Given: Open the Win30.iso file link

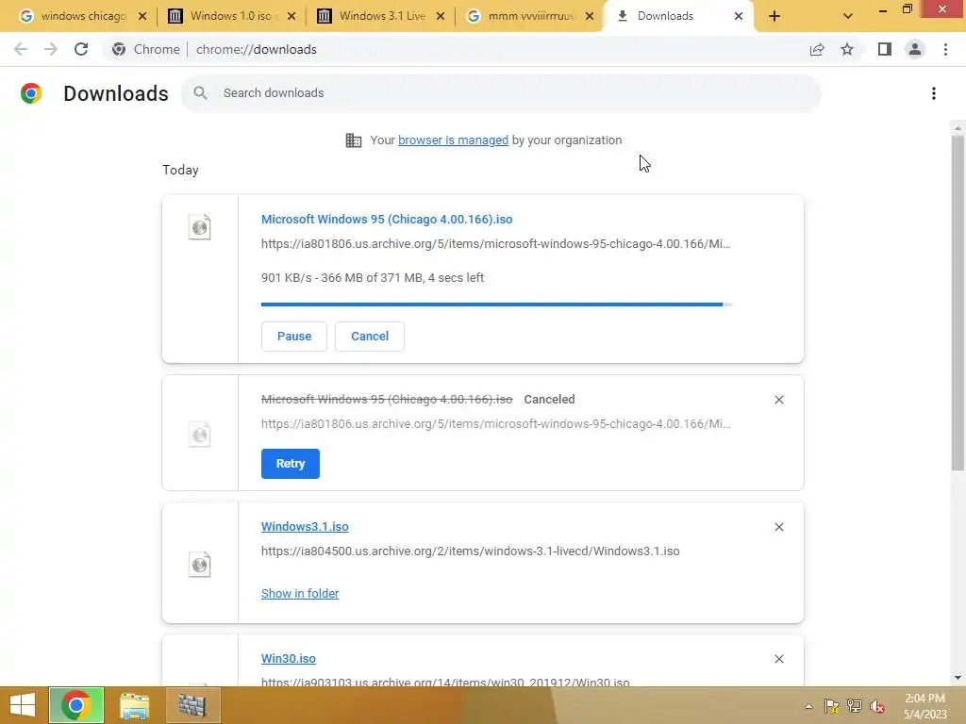Looking at the screenshot, I should click(289, 658).
